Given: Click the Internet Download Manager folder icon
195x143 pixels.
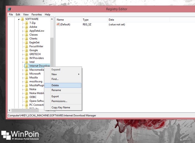Looking at the screenshot, I should coord(27,66).
